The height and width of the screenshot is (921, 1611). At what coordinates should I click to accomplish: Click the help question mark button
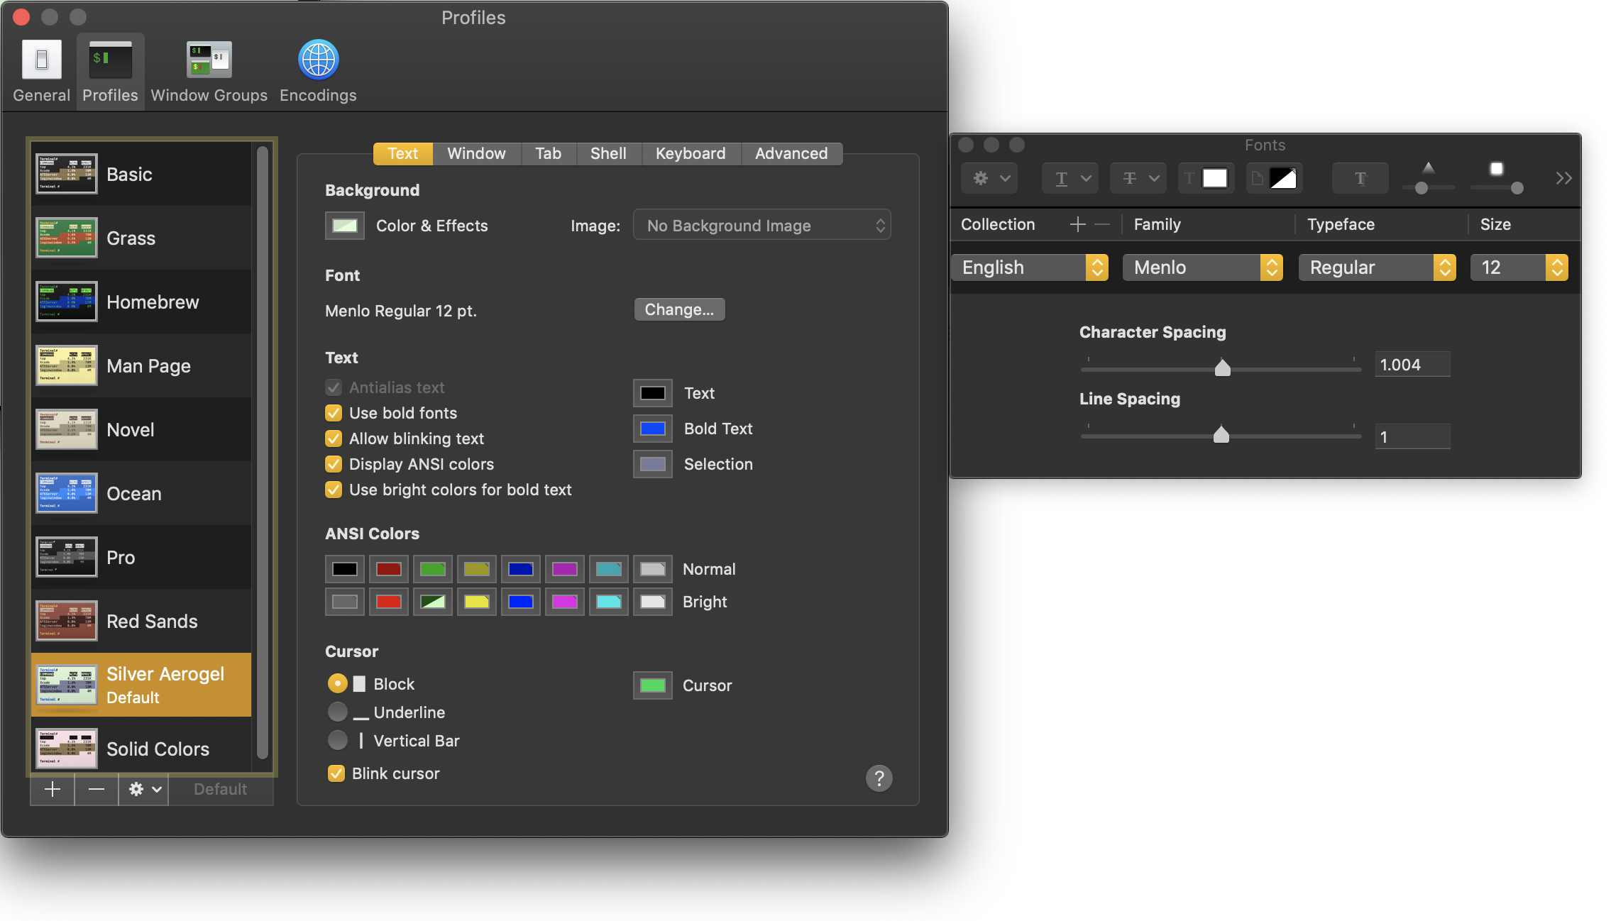tap(879, 778)
